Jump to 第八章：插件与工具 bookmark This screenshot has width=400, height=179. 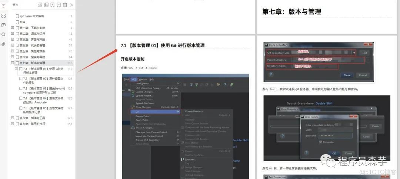(x=32, y=118)
